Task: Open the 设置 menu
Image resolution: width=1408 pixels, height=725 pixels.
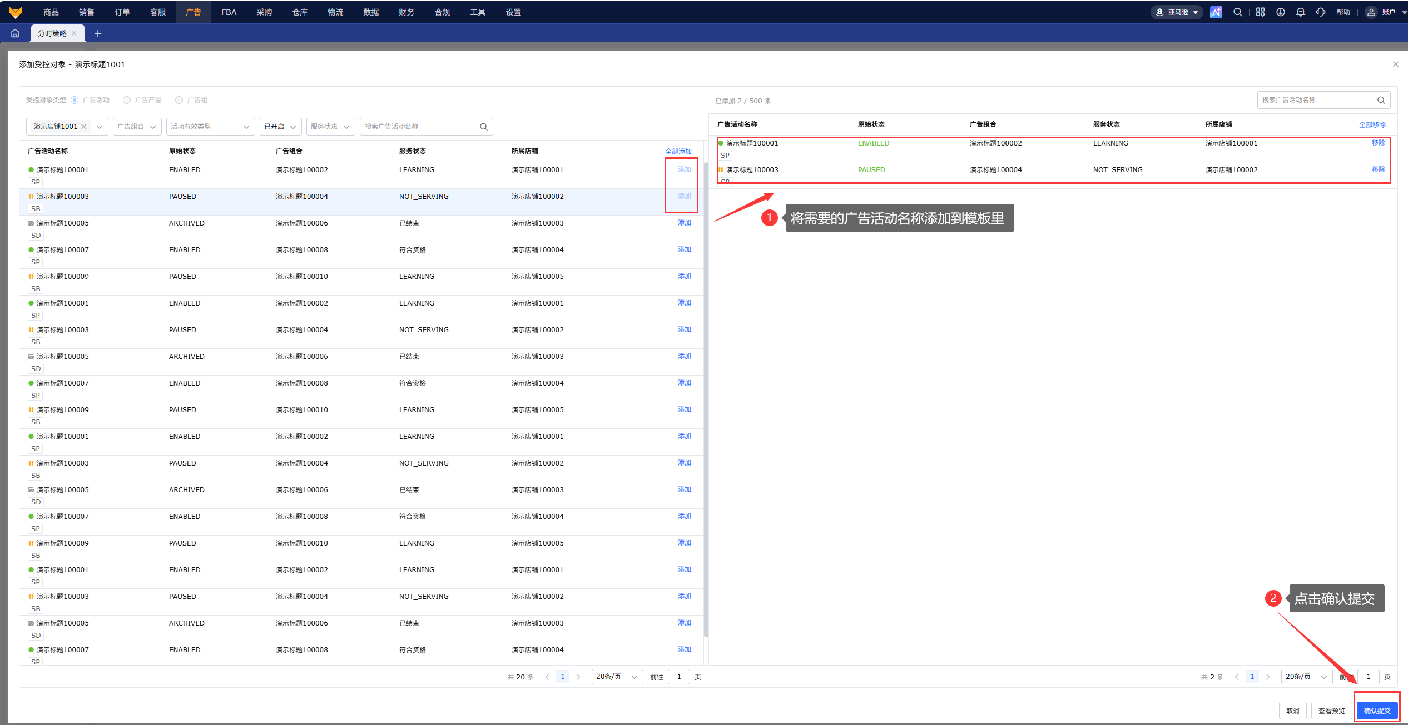Action: (513, 12)
